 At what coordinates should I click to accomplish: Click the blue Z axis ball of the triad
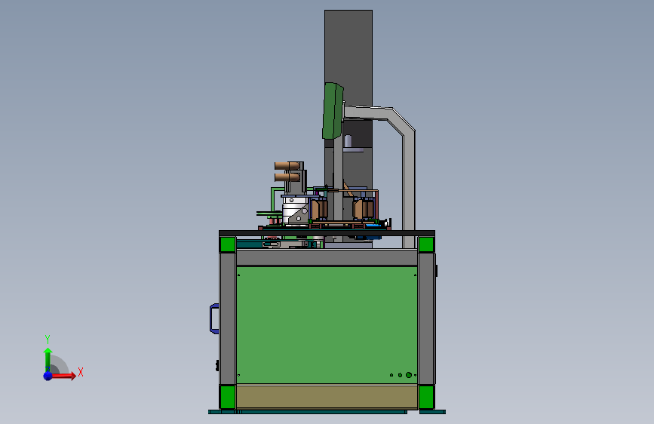(48, 376)
